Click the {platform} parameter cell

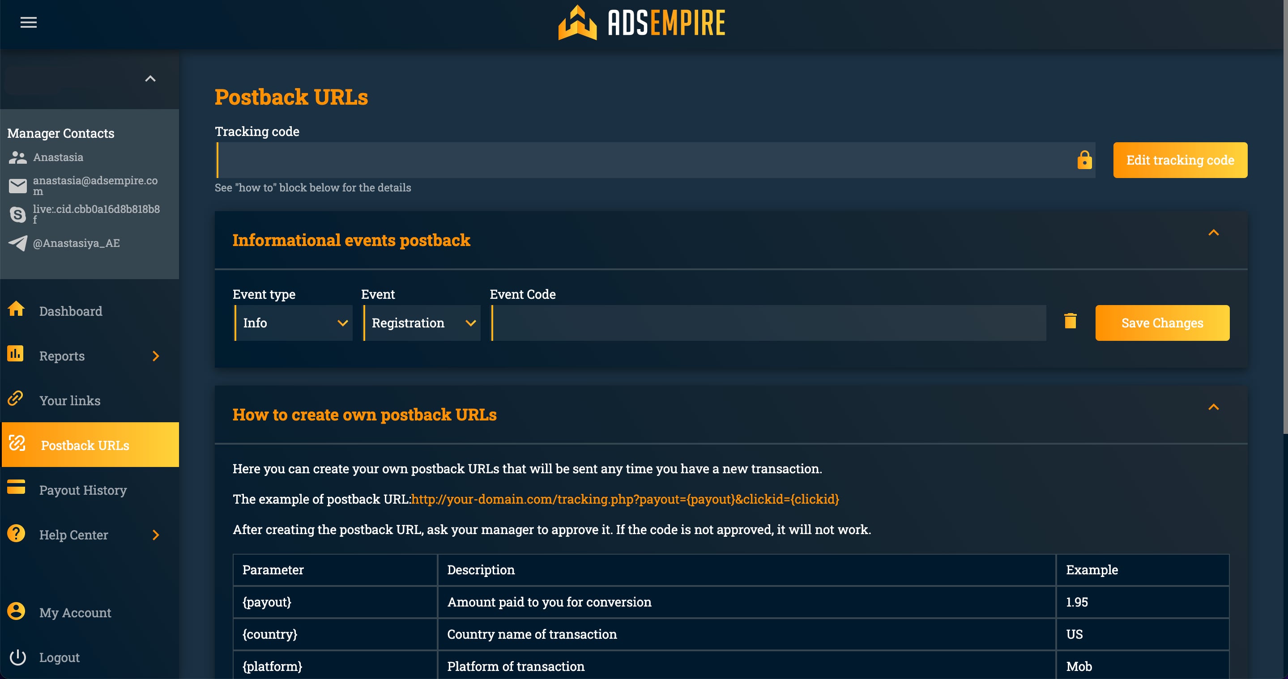(335, 666)
